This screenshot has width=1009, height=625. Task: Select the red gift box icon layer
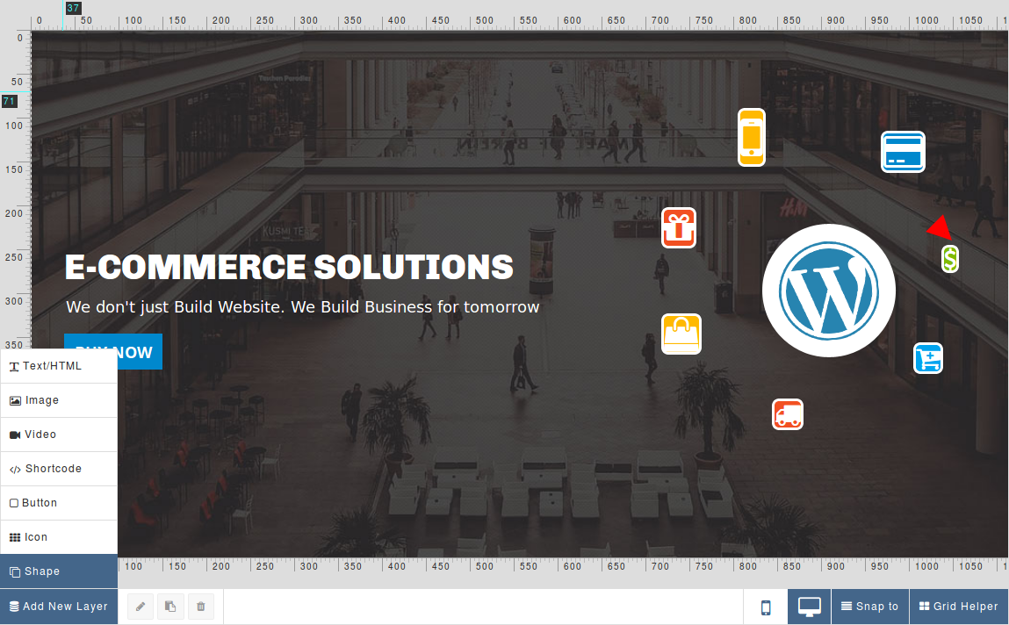pyautogui.click(x=679, y=227)
